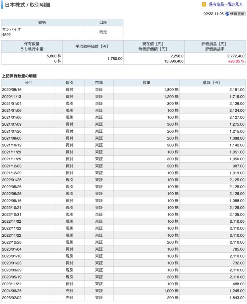Select the 取引 column header
This screenshot has height=304, width=247.
click(x=70, y=83)
